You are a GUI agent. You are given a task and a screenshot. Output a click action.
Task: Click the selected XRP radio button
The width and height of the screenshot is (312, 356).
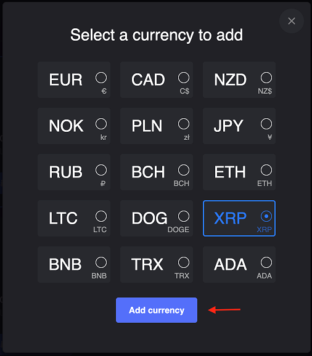click(266, 216)
